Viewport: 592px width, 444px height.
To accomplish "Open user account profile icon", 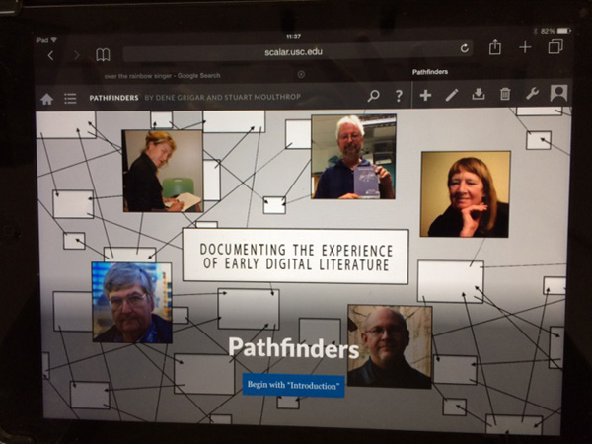I will pos(558,93).
